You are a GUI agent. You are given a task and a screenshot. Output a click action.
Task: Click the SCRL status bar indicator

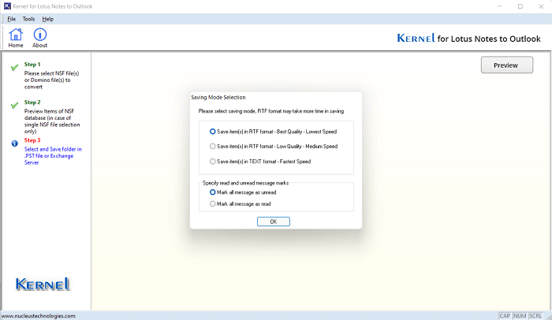pyautogui.click(x=535, y=316)
